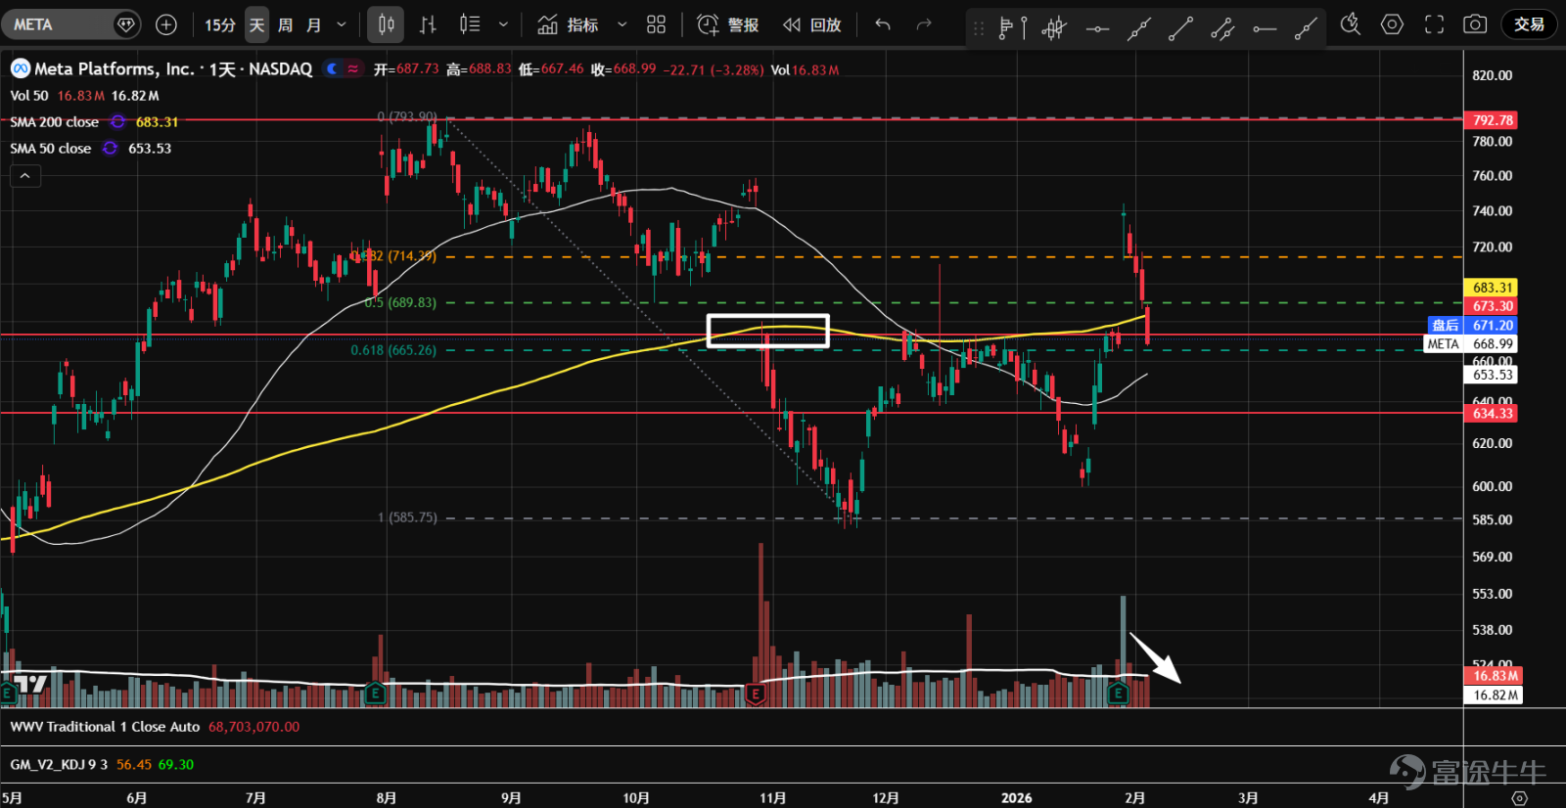Select the 15分 timeframe
This screenshot has height=808, width=1566.
[220, 24]
